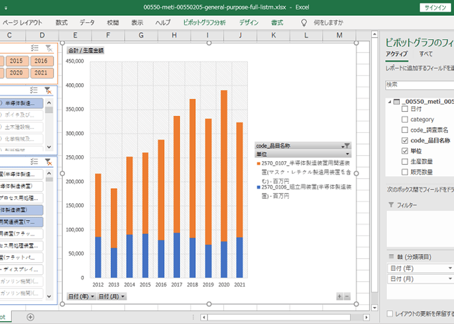Image resolution: width=454 pixels, height=324 pixels.
Task: Select the 2016 year slicer button
Action: coord(41,61)
